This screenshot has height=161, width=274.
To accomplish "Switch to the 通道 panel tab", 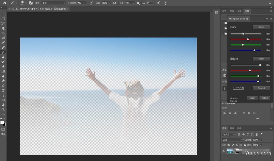I will pyautogui.click(x=232, y=128).
